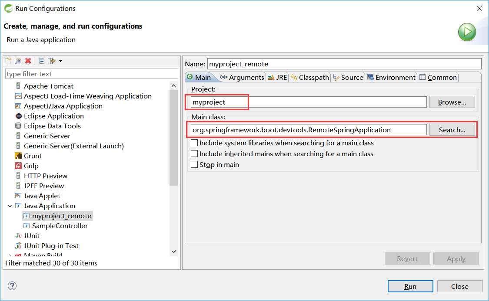Click the Java Application folder icon
Viewport: 489px width, 301px height.
tap(18, 206)
